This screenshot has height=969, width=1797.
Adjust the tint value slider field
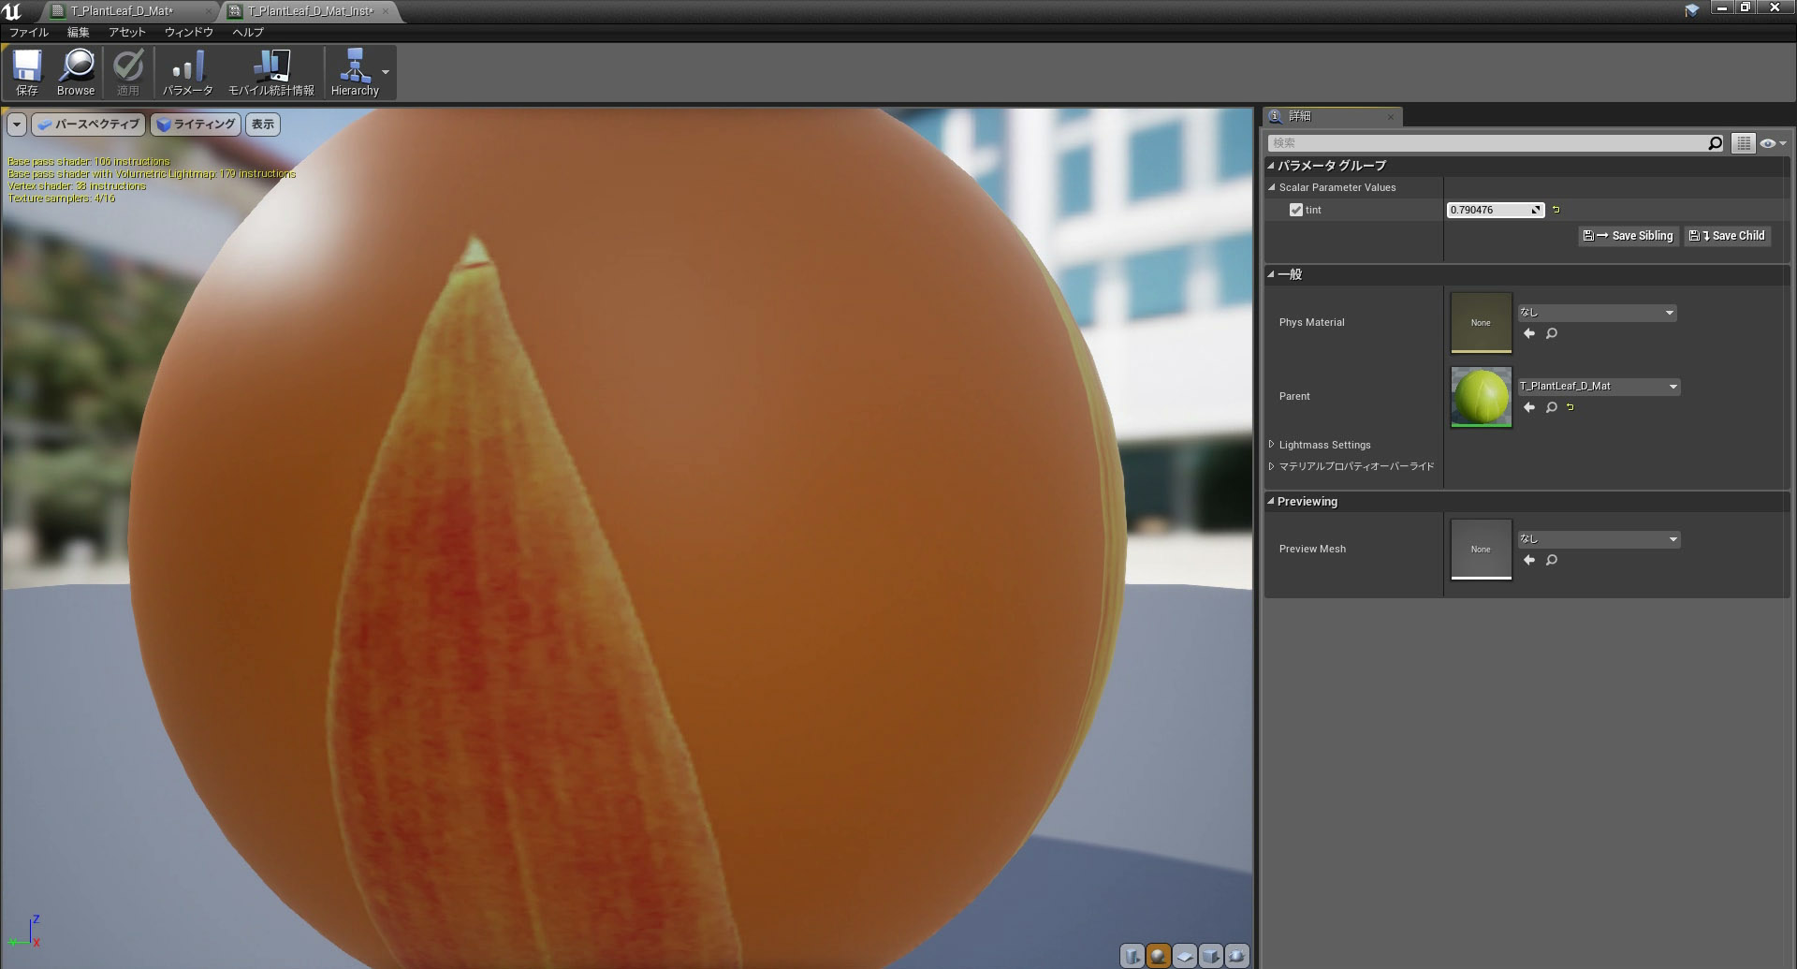tap(1493, 210)
